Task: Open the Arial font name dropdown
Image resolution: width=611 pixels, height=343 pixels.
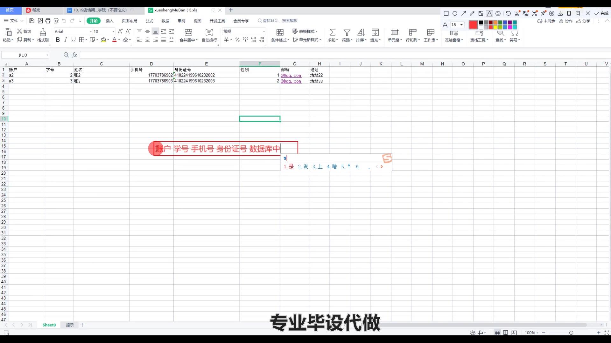Action: pos(91,31)
